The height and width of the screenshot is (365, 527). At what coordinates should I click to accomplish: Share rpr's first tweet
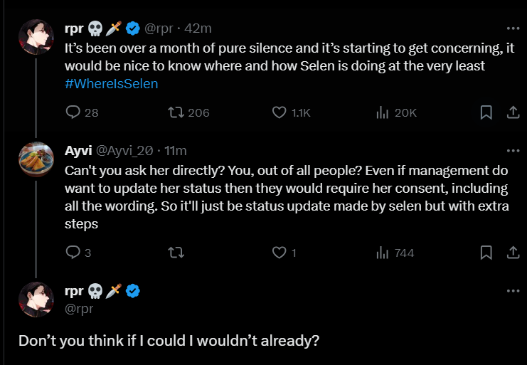tap(512, 112)
